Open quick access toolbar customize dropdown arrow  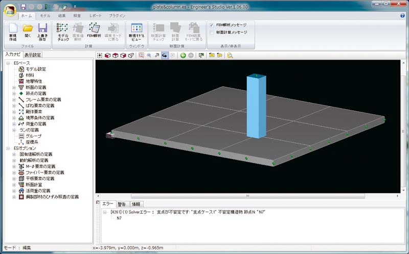(x=75, y=7)
